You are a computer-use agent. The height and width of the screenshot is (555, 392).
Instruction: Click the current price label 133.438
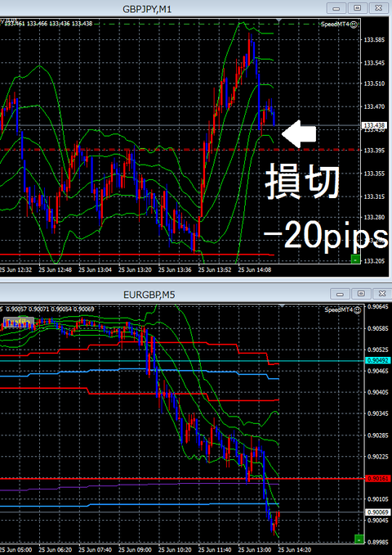point(375,125)
